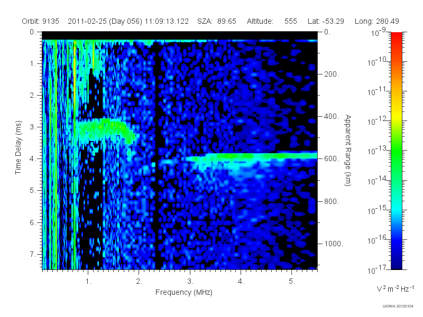
Task: Click the '200.' apparent range tick label
Action: 332,74
